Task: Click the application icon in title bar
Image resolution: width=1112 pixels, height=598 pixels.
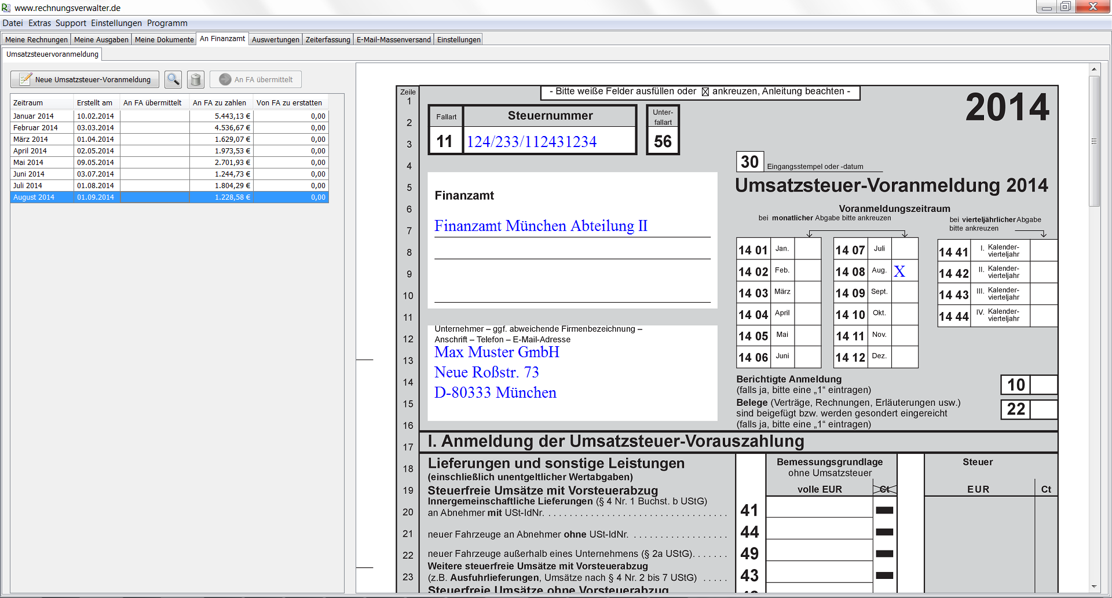Action: click(6, 8)
